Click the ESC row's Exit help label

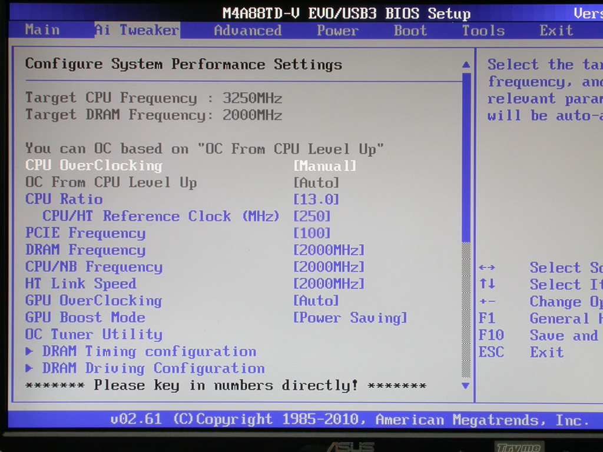click(x=547, y=352)
